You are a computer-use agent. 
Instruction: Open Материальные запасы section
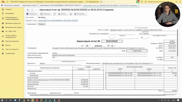14,27
